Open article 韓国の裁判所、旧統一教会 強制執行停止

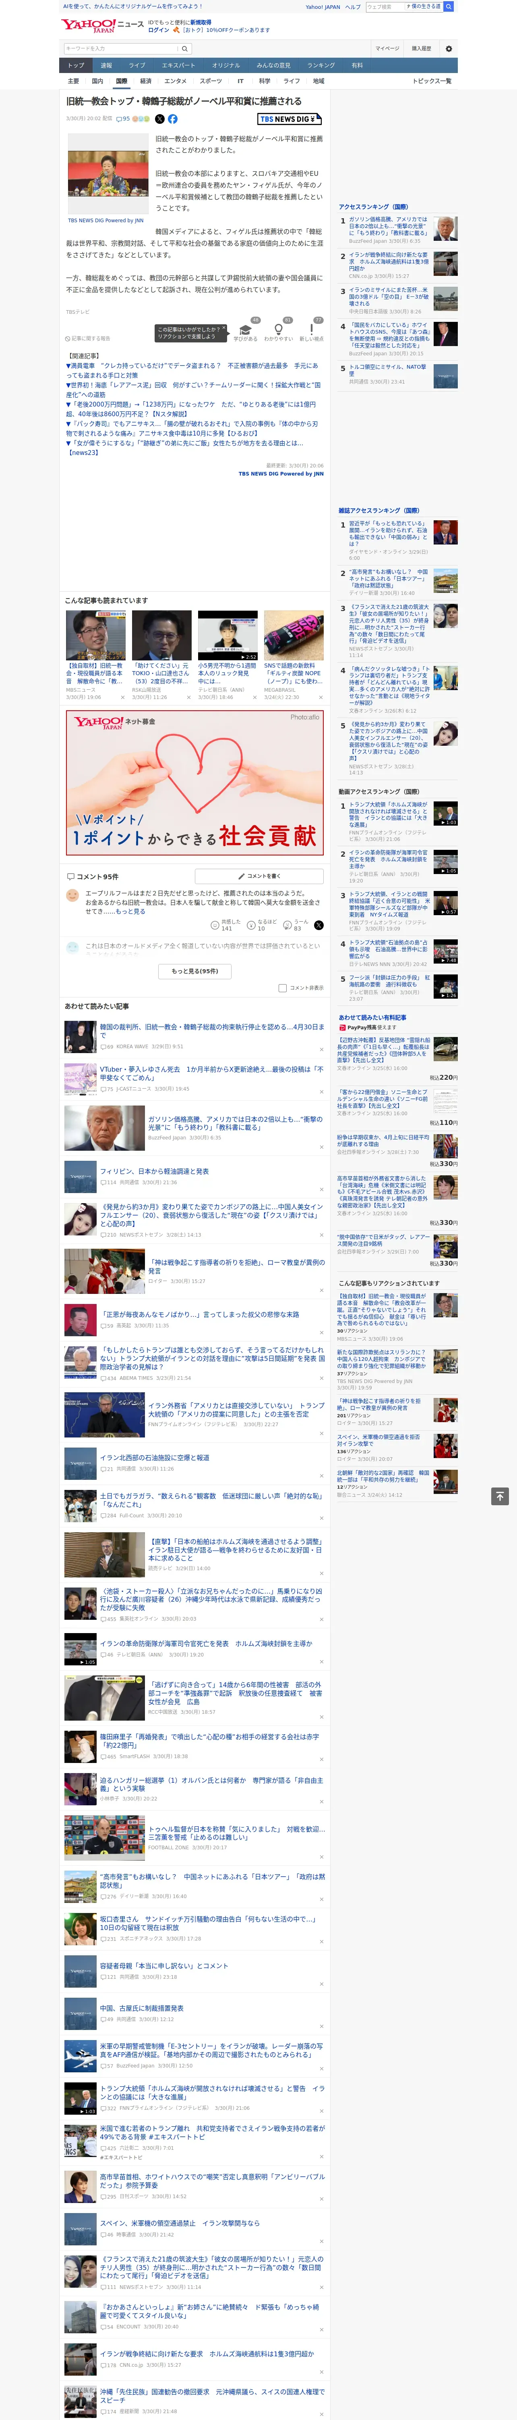pos(212,1031)
